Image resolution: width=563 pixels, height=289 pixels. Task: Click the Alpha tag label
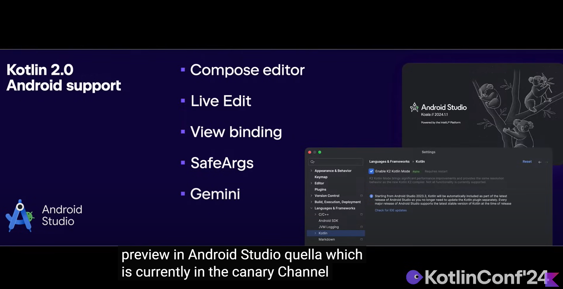pyautogui.click(x=416, y=172)
